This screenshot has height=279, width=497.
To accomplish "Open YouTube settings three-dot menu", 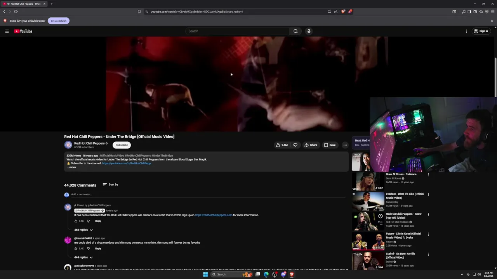I will click(x=466, y=31).
